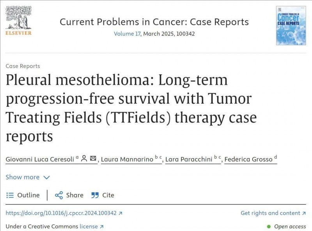Open the Creative Commons license link
This screenshot has height=231, width=312.
coord(89,227)
